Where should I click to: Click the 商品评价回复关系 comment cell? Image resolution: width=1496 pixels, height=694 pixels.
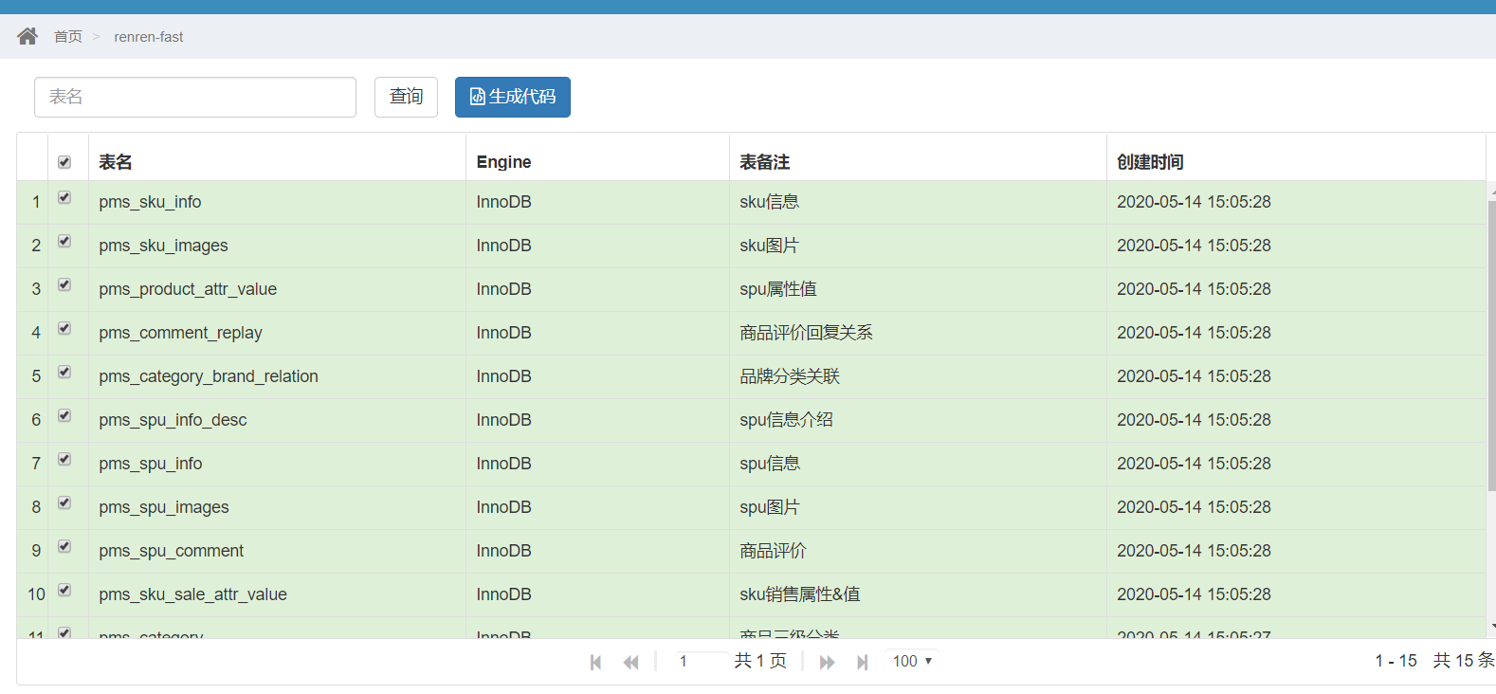[x=918, y=333]
